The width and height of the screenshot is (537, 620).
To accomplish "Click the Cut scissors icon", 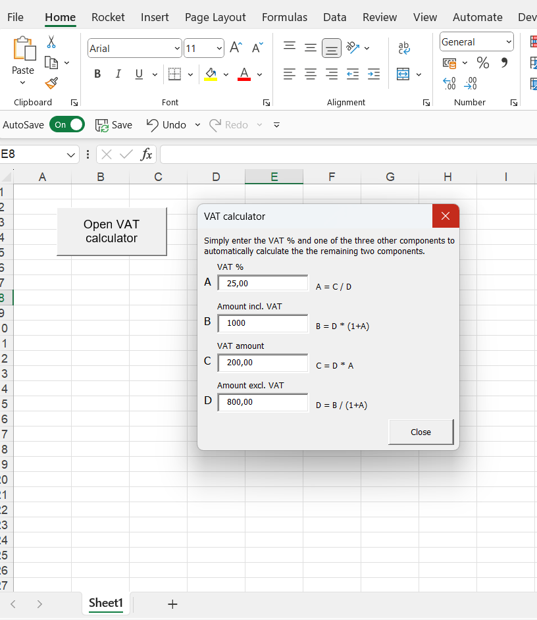I will pos(51,43).
